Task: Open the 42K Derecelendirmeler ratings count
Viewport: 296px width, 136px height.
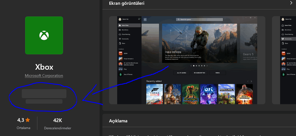Action: click(57, 124)
